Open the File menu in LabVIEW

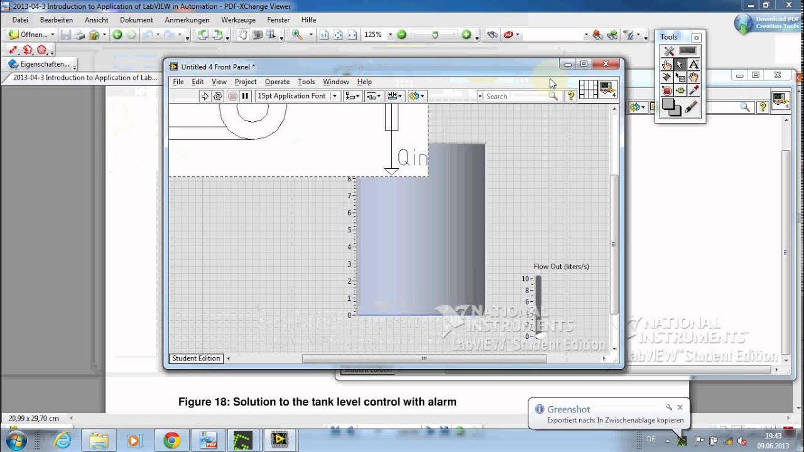(x=178, y=82)
